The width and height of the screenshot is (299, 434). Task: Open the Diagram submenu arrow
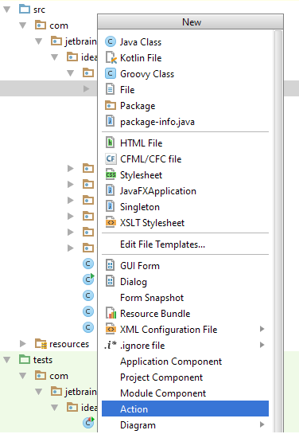point(262,424)
